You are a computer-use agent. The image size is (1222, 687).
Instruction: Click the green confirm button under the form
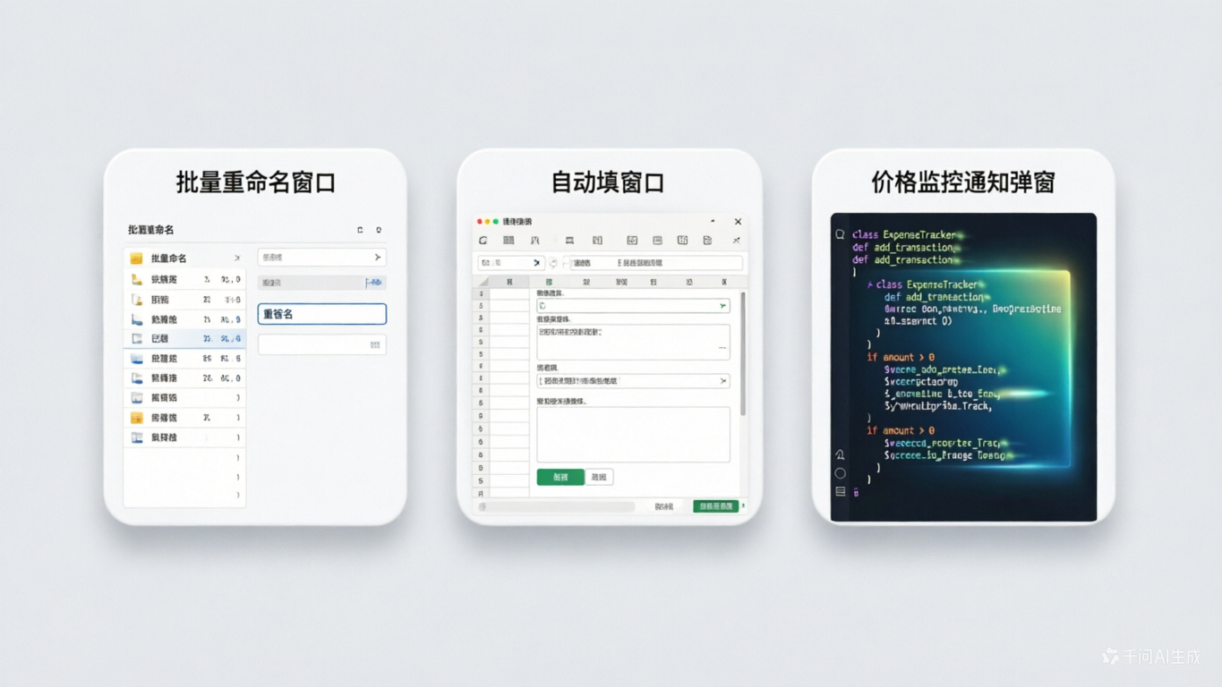point(560,478)
